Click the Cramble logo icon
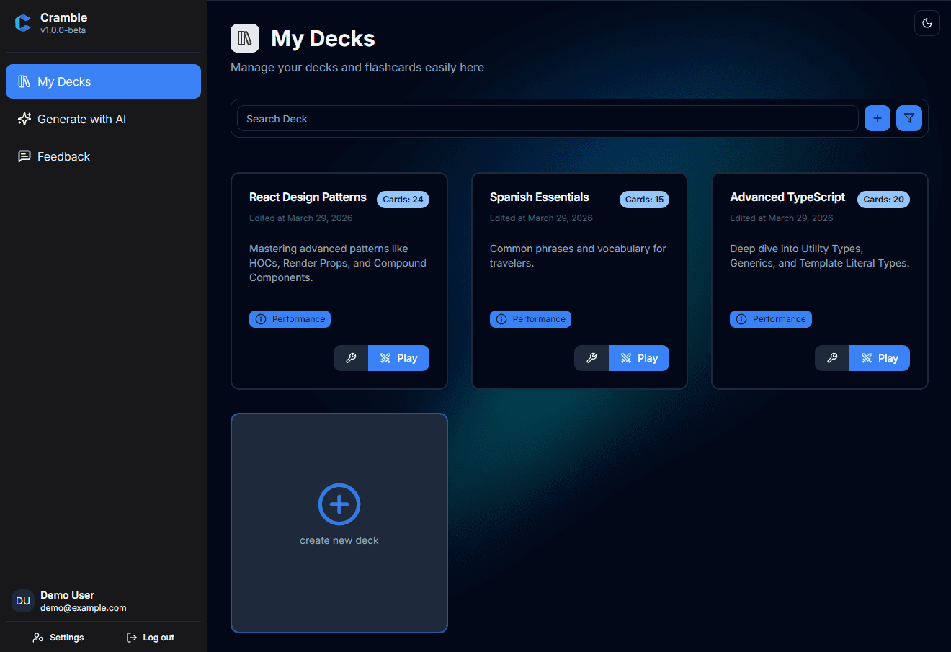The height and width of the screenshot is (652, 951). (x=23, y=23)
